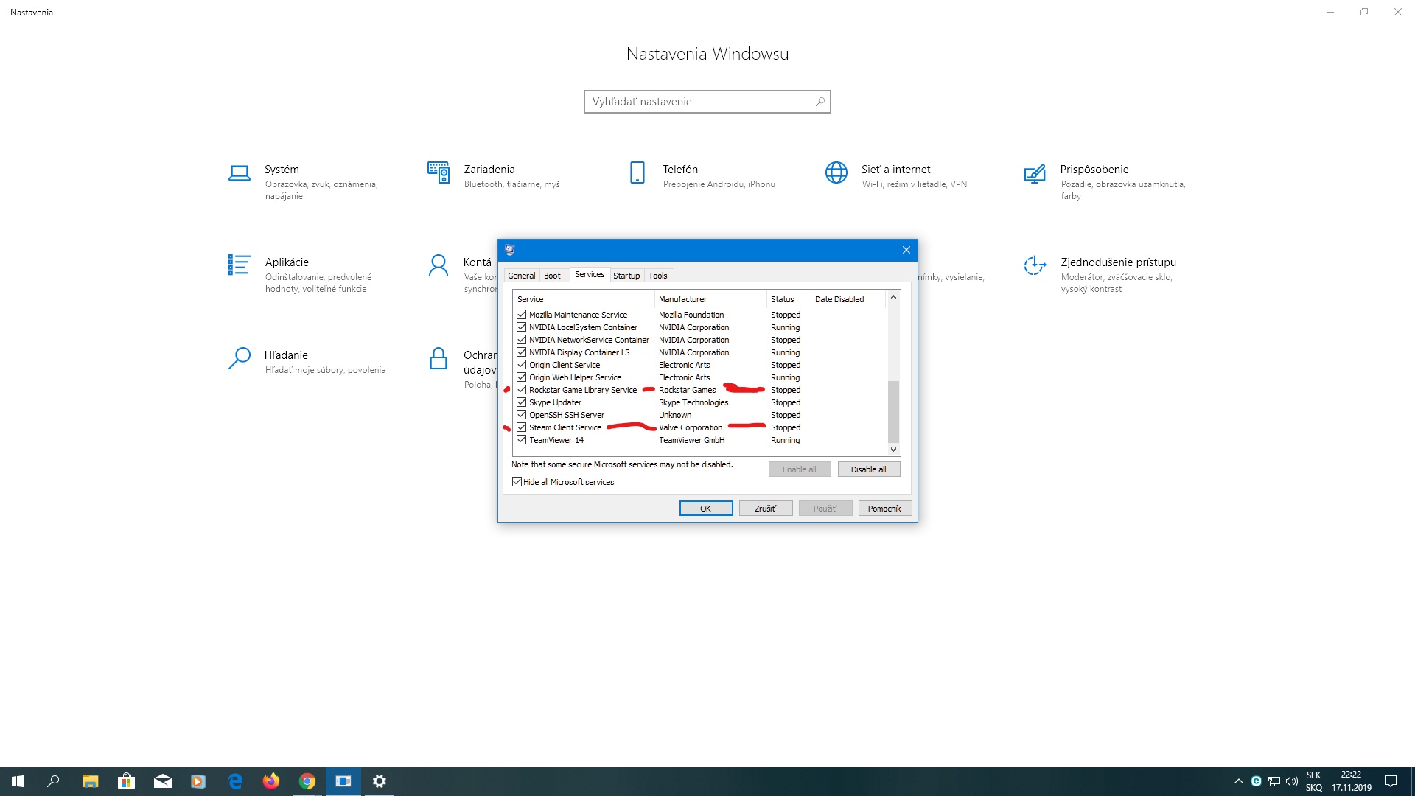
Task: Open the Systém settings icon
Action: pyautogui.click(x=239, y=173)
